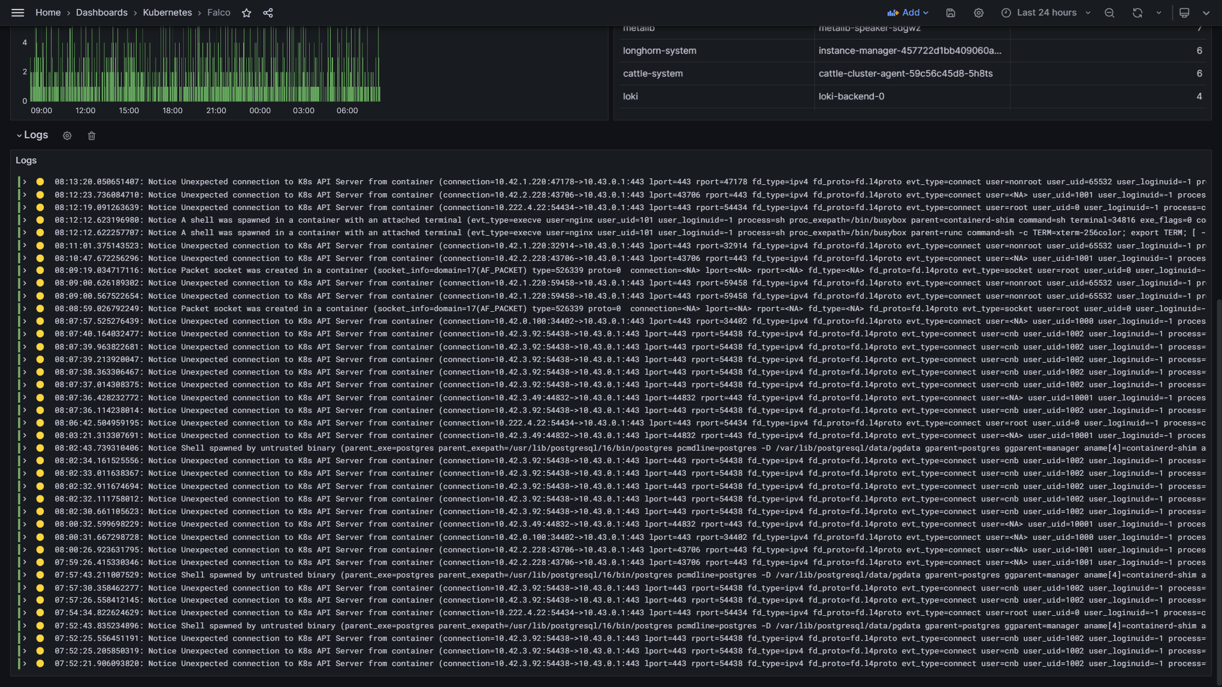Zoom out the time range

click(1109, 13)
